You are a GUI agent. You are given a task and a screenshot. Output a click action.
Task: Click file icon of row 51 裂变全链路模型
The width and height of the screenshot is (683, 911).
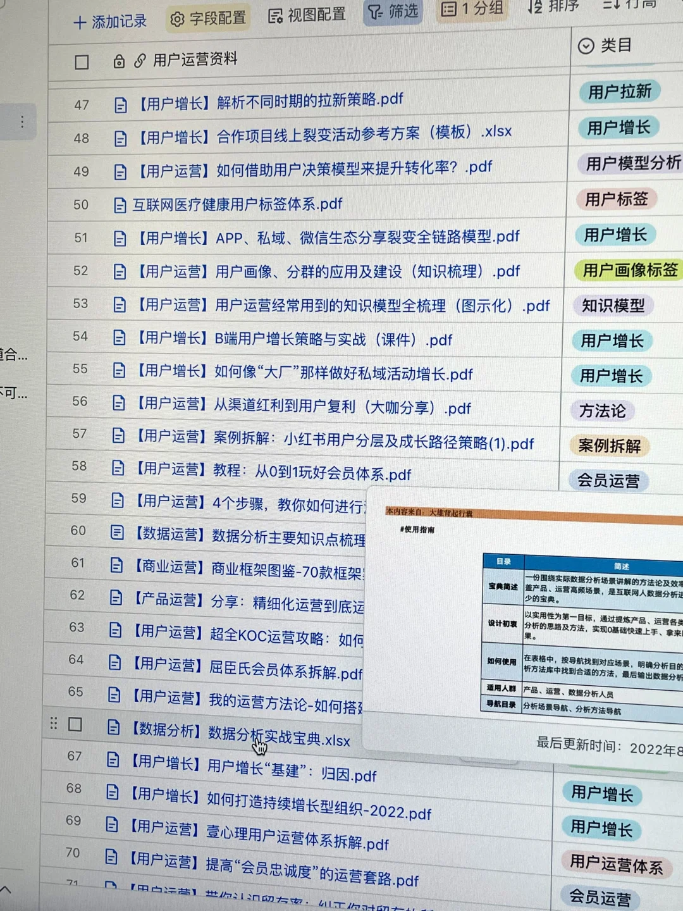(120, 239)
